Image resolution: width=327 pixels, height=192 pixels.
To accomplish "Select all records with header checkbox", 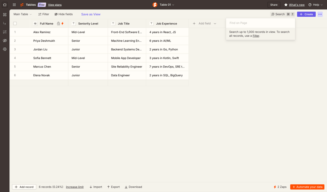I will click(x=15, y=23).
